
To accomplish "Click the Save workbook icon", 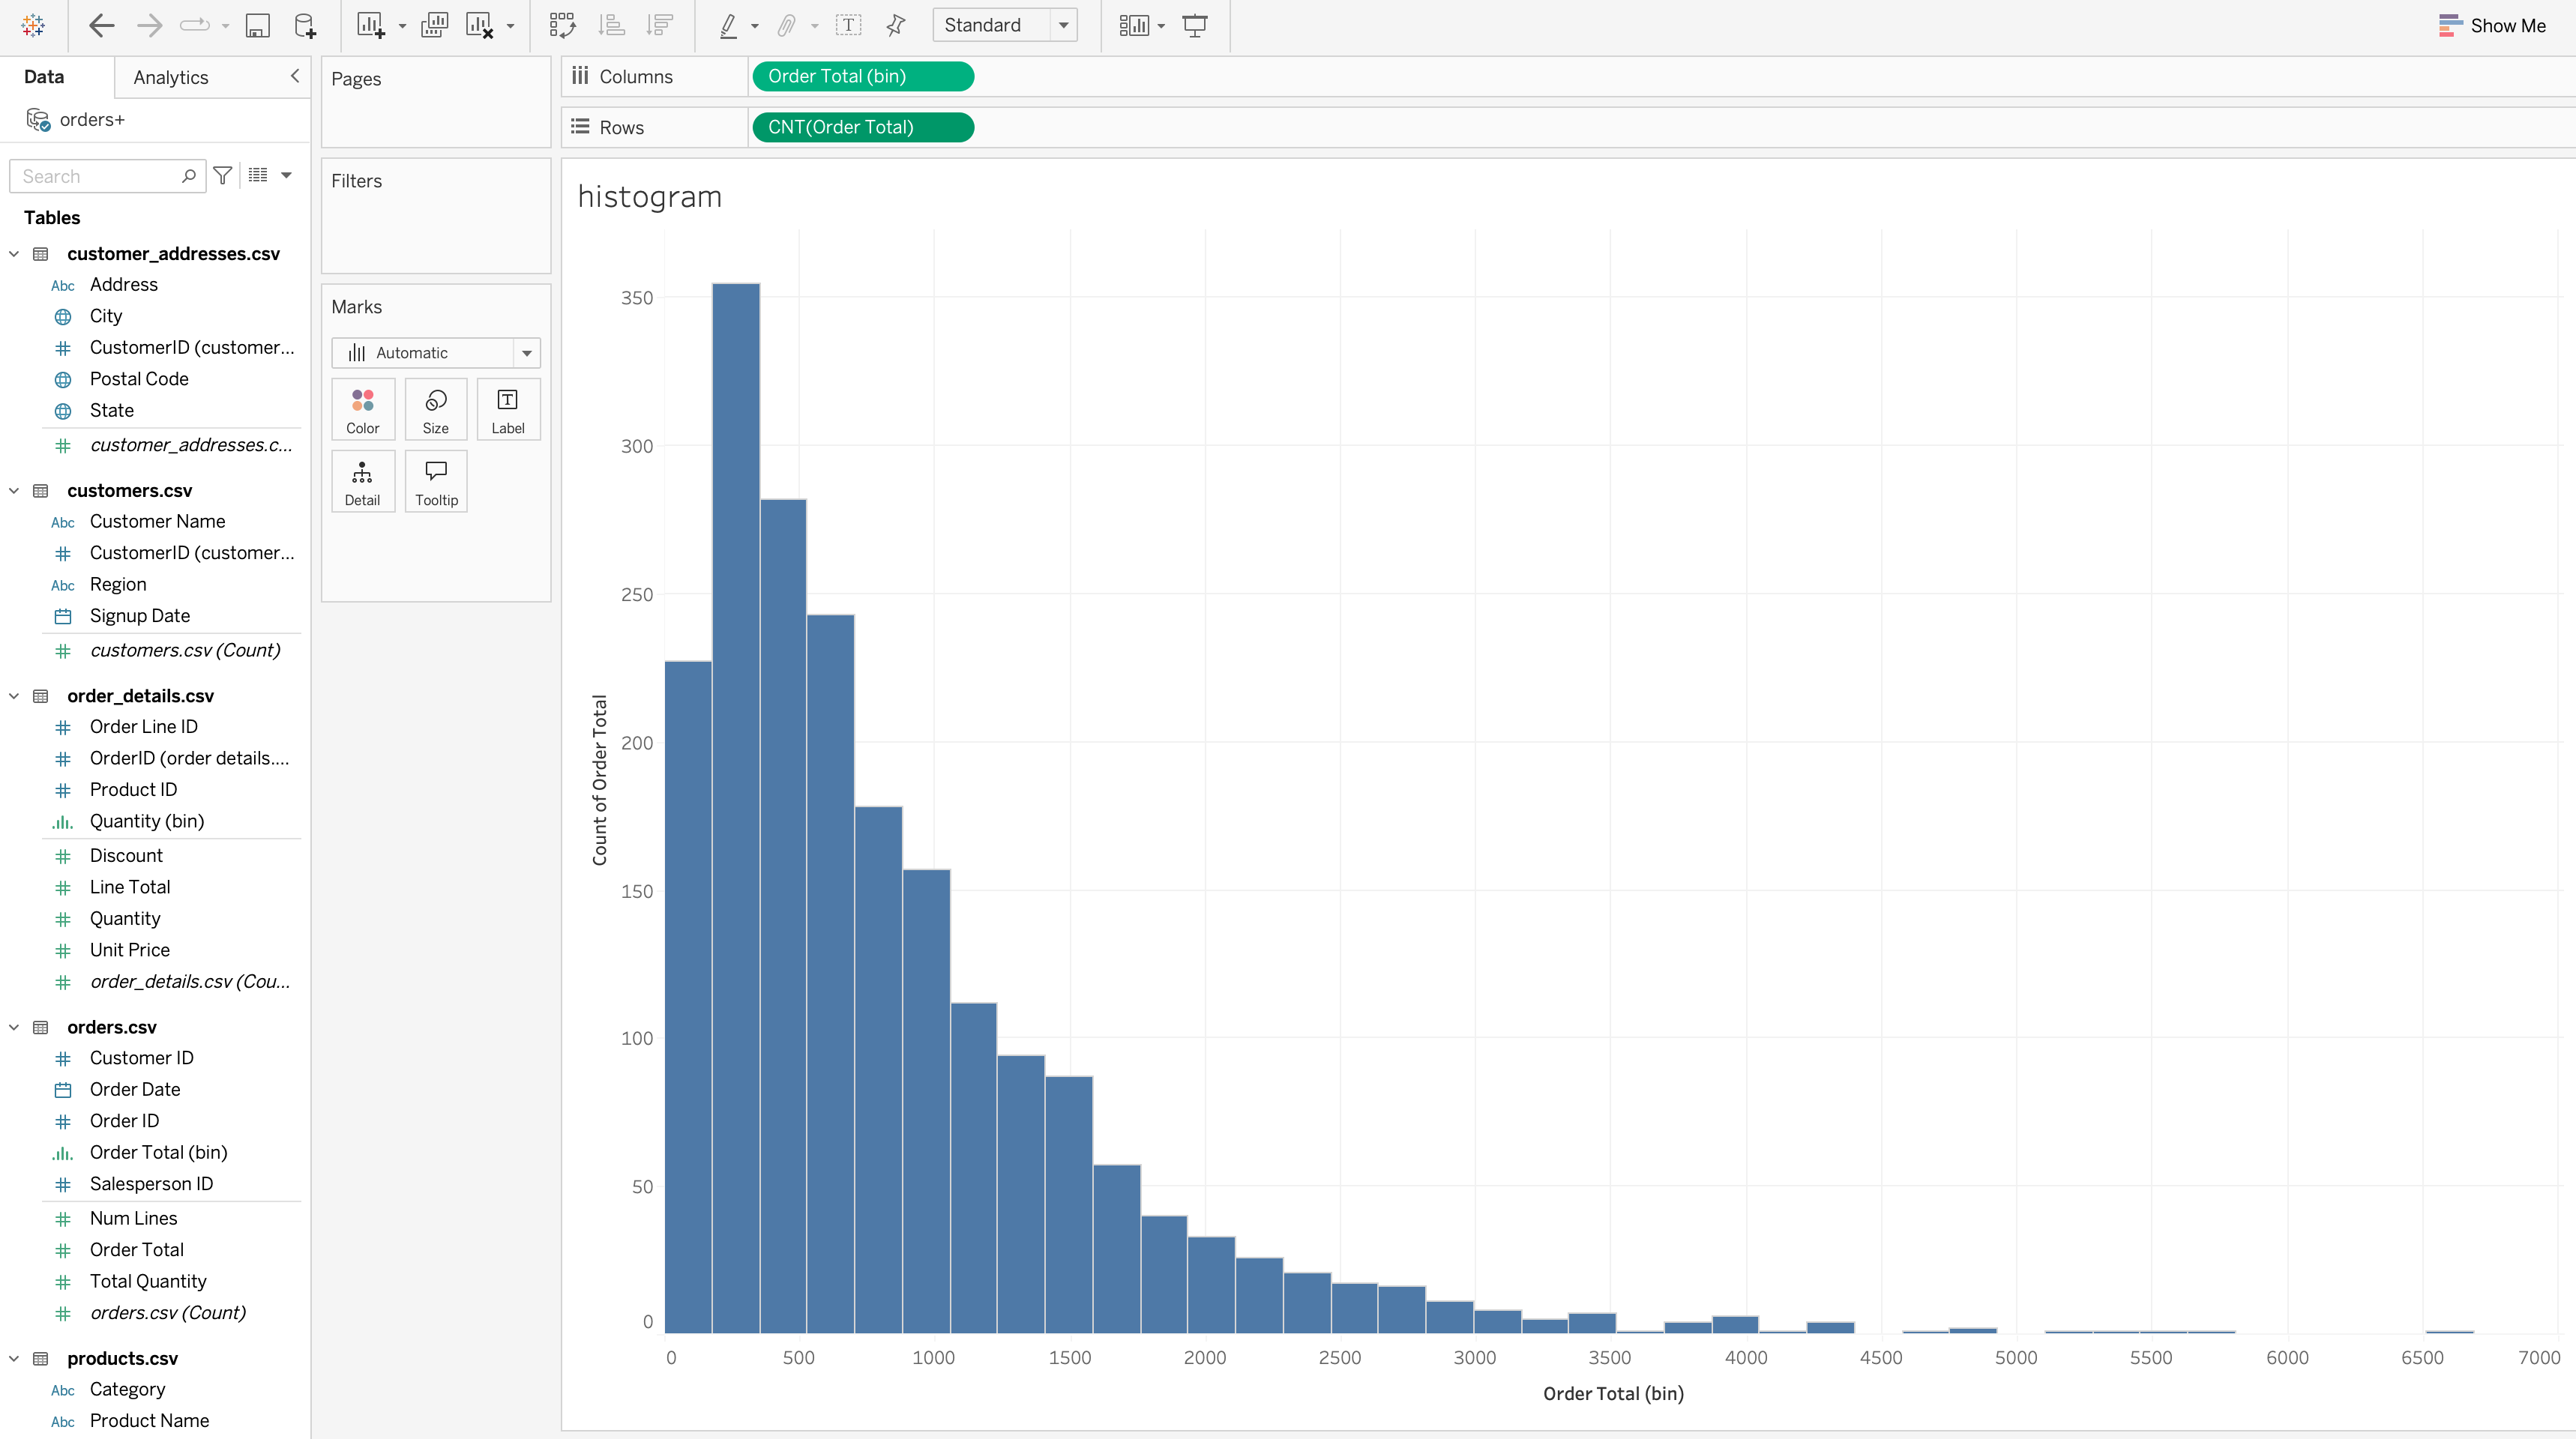I will (257, 25).
